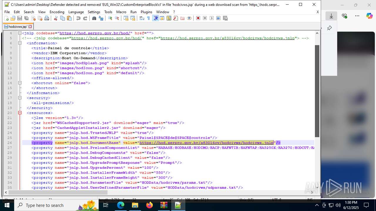
Task: Save all open documents
Action: [26, 18]
